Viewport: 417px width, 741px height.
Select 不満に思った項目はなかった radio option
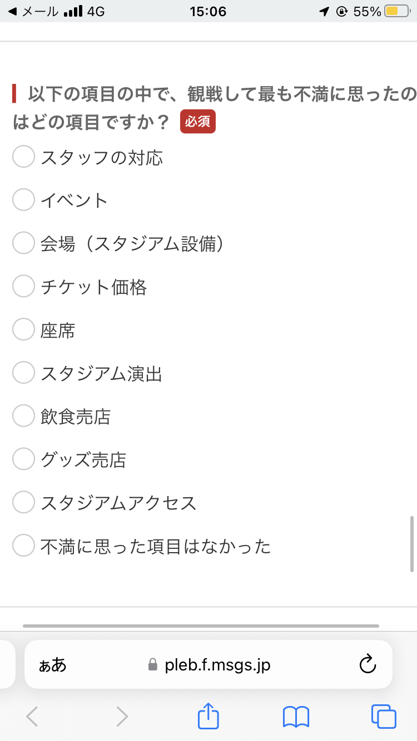coord(23,546)
